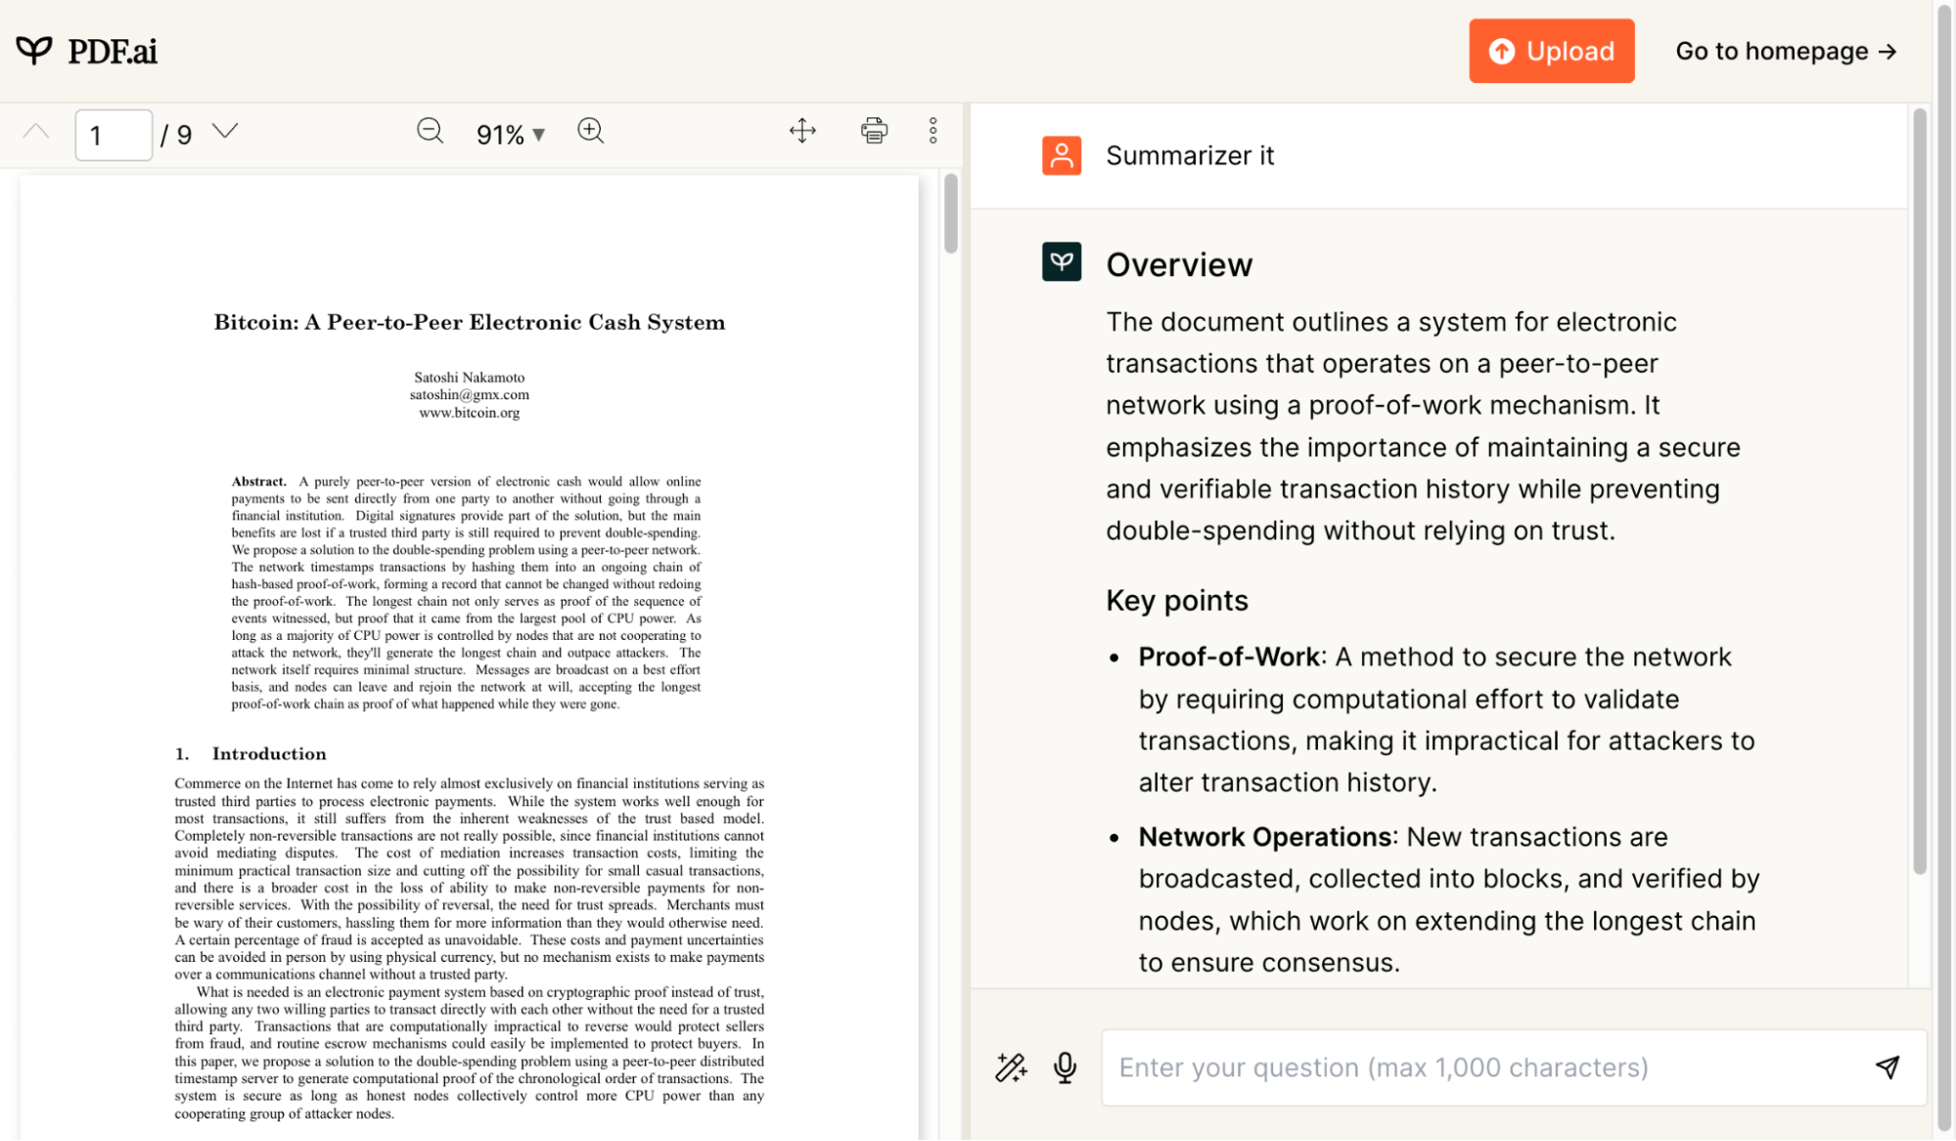The width and height of the screenshot is (1956, 1141).
Task: Click the user avatar icon
Action: 1061,156
